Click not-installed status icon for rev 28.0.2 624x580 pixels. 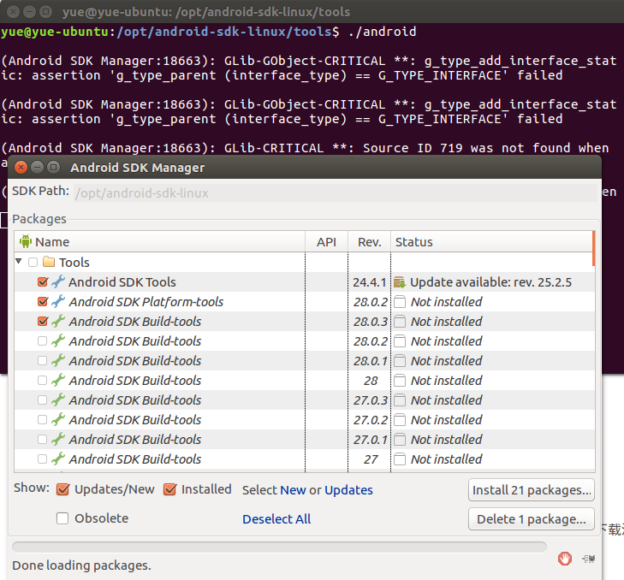point(400,341)
